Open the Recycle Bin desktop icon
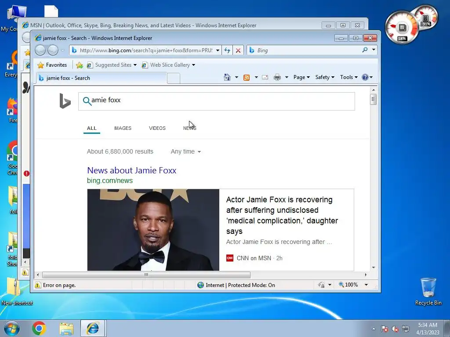450x337 pixels. click(x=428, y=291)
